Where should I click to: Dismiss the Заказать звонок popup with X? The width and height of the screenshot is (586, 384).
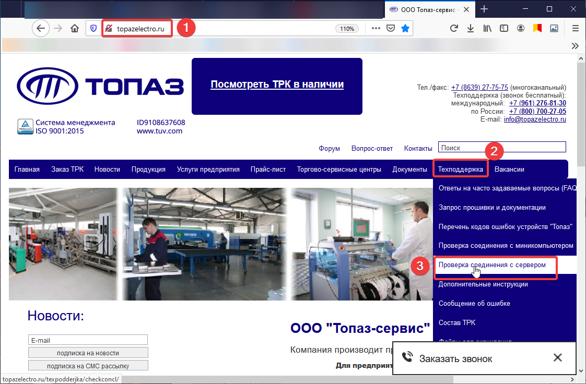(558, 357)
